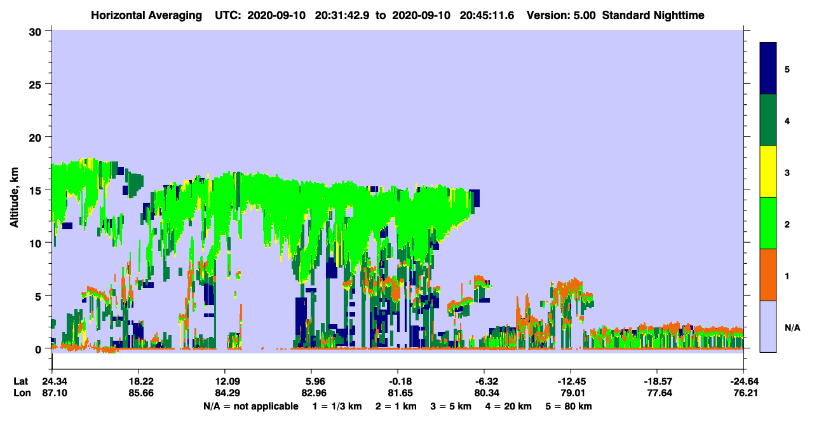Click the dark green colorbar segment labeled 4
Screen dimensions: 826x424
768,120
